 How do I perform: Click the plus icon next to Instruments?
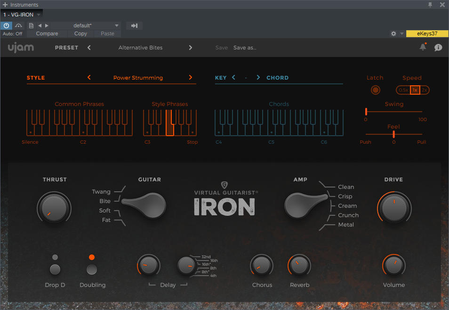tap(5, 5)
